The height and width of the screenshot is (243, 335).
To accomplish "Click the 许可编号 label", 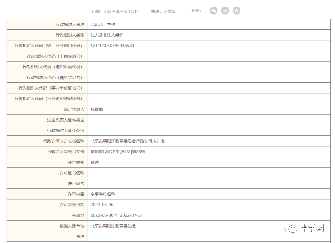I will (x=76, y=183).
